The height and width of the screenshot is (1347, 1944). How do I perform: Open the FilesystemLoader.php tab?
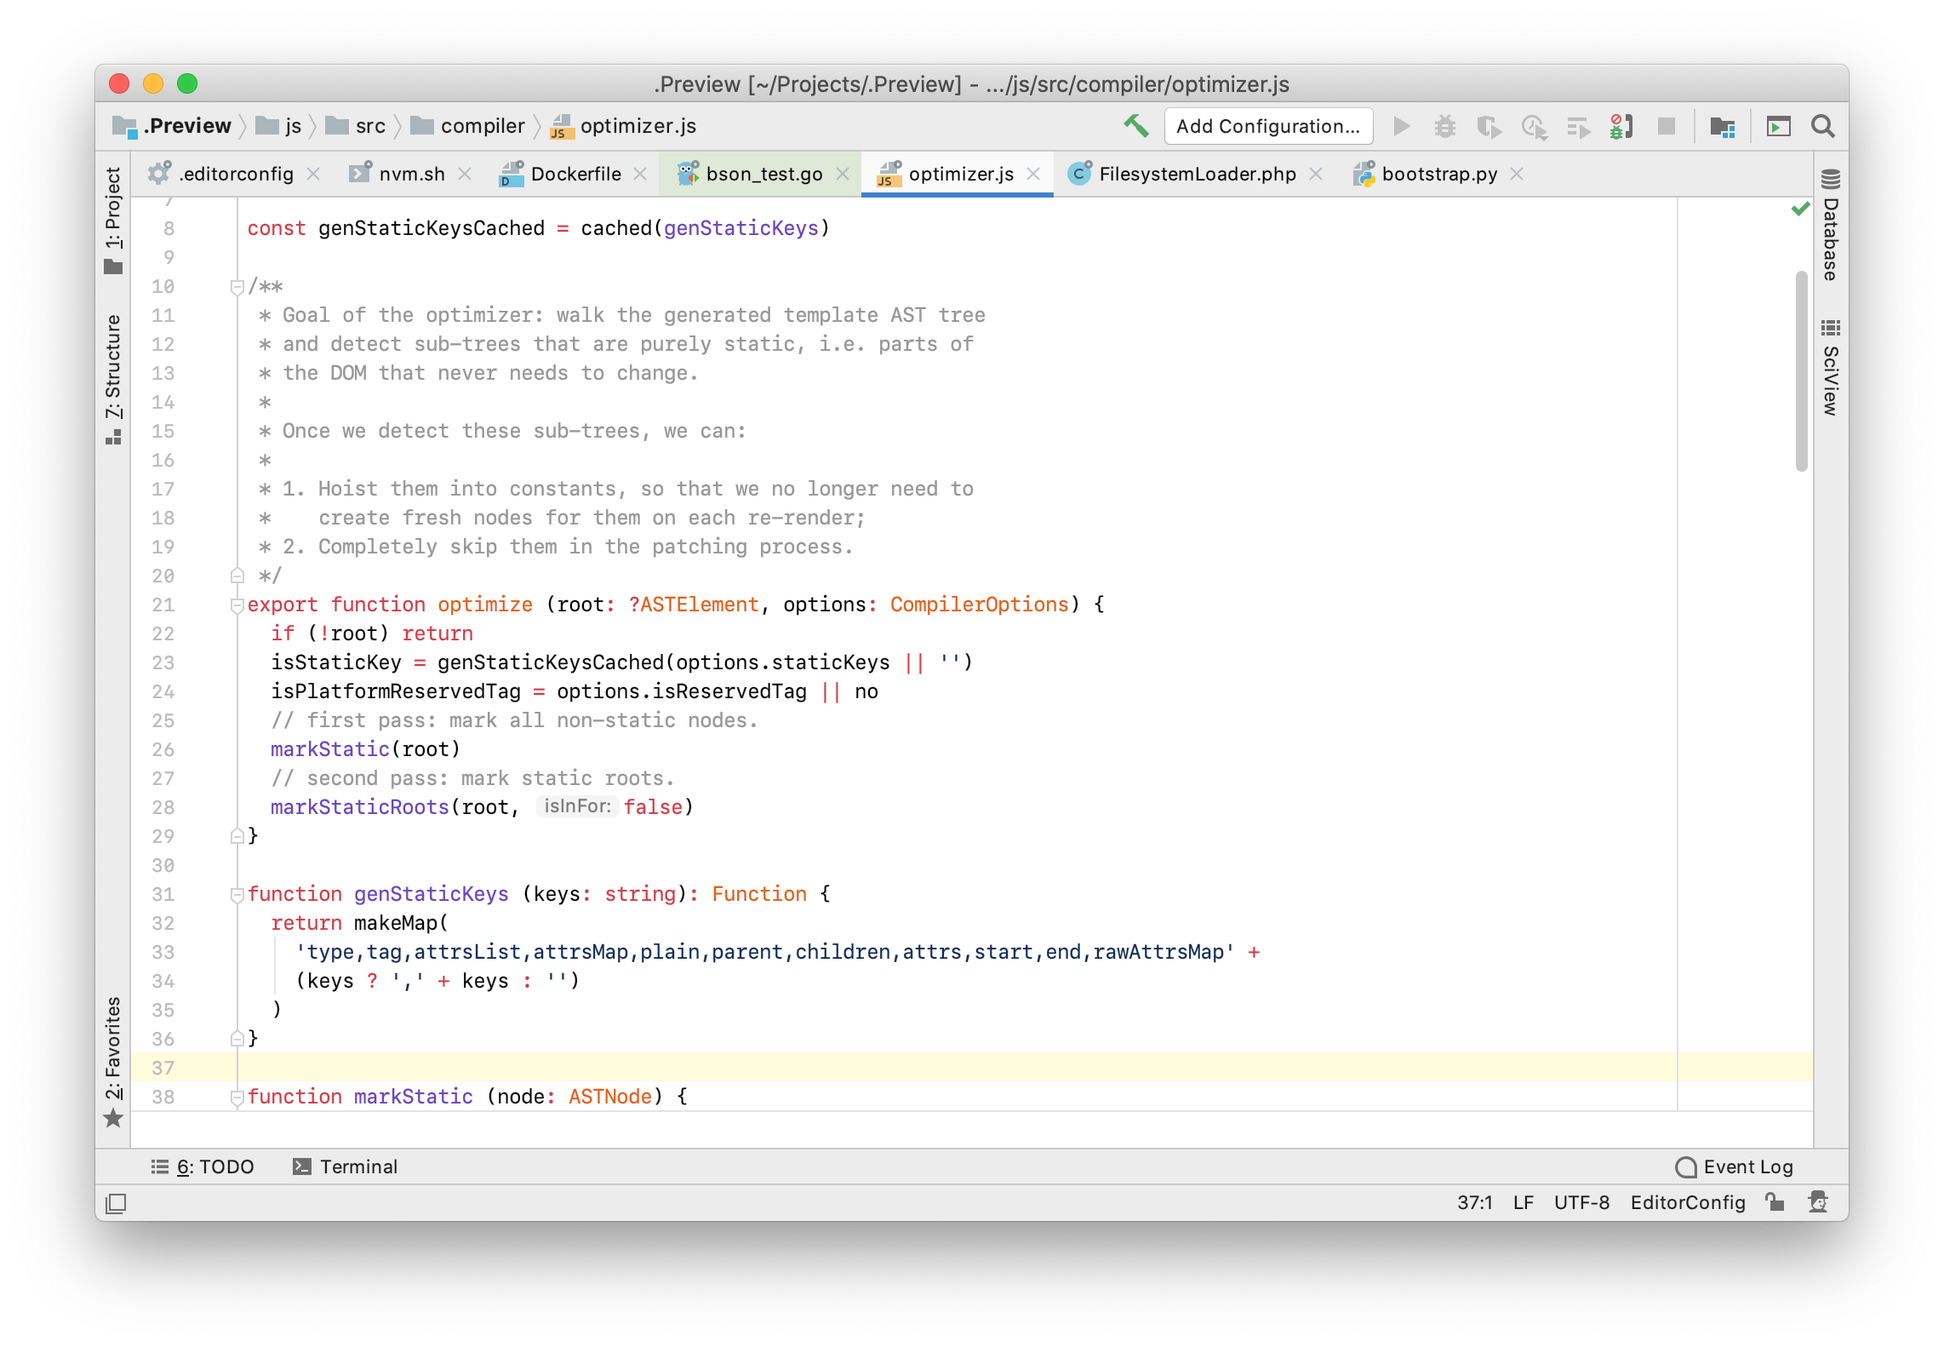[x=1197, y=175]
